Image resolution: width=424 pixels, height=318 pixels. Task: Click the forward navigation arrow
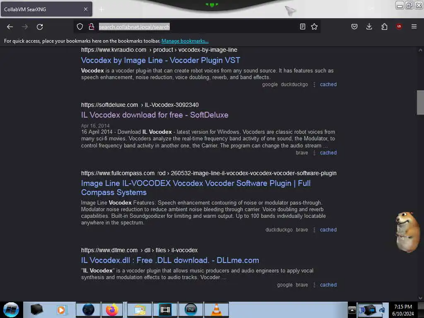[24, 27]
